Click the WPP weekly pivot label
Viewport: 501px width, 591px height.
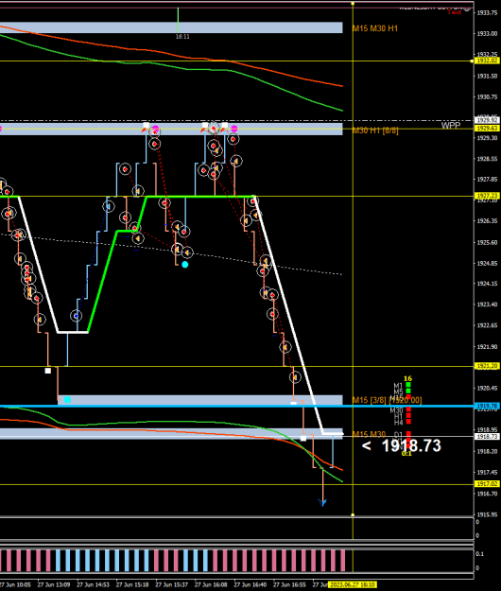tap(451, 126)
